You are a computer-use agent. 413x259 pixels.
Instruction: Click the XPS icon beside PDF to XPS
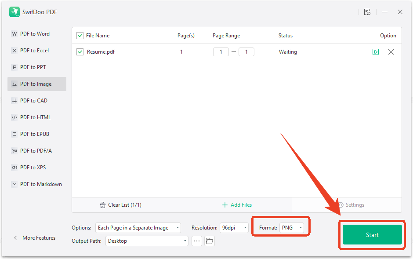coord(14,168)
